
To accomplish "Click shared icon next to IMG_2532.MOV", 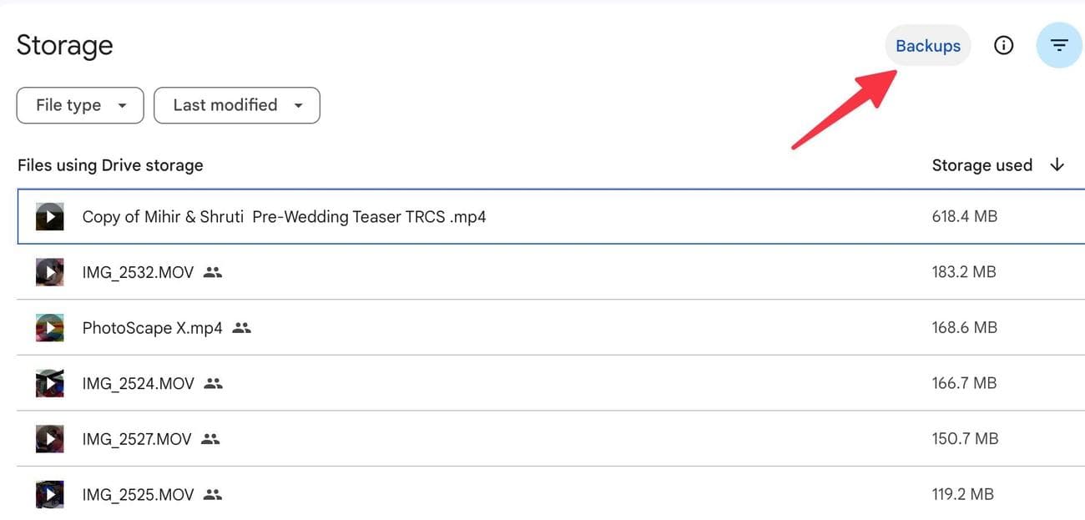I will [x=213, y=272].
